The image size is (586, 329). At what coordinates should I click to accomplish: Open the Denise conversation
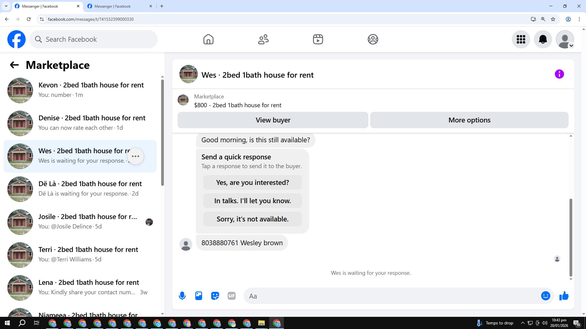tap(80, 123)
